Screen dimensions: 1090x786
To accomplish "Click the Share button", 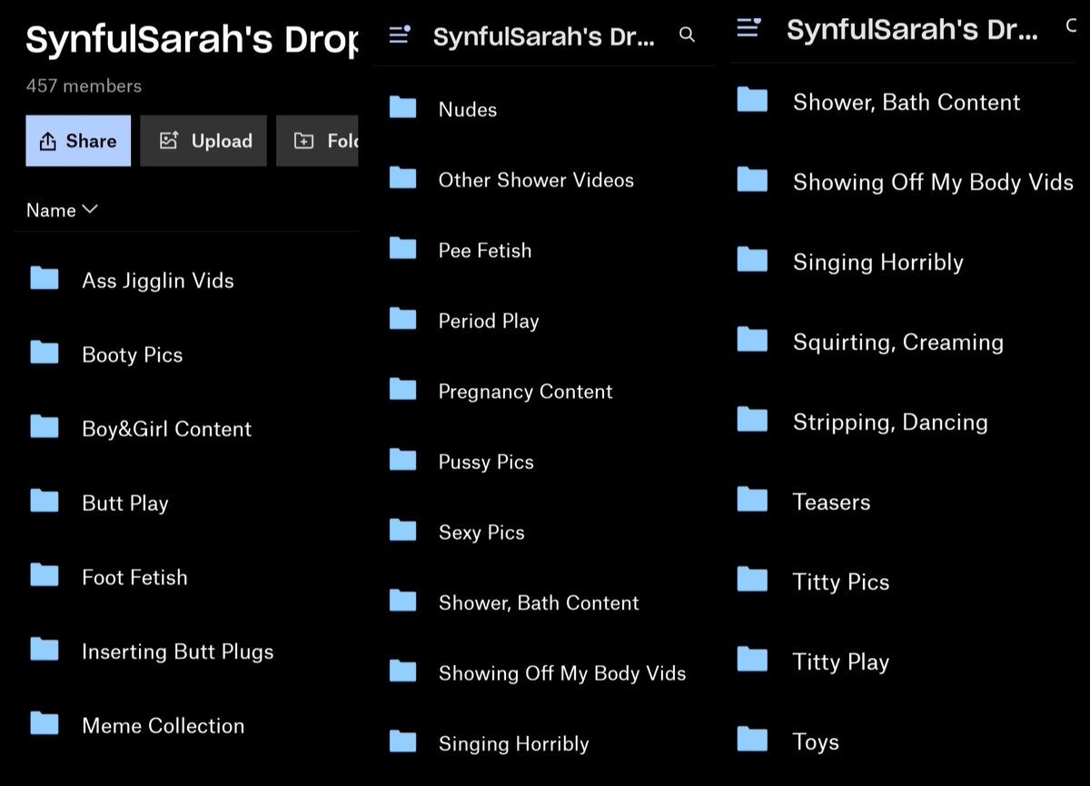I will click(x=78, y=141).
